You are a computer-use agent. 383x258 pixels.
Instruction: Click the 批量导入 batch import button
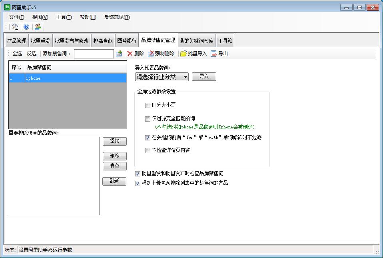pyautogui.click(x=193, y=54)
